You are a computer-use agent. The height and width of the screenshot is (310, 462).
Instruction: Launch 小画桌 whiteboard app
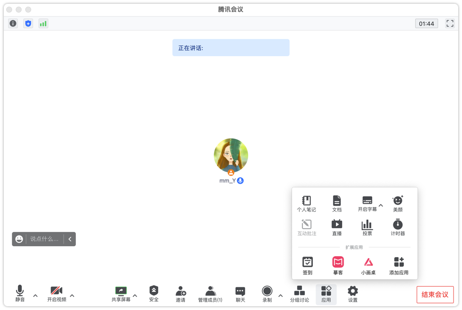point(368,266)
